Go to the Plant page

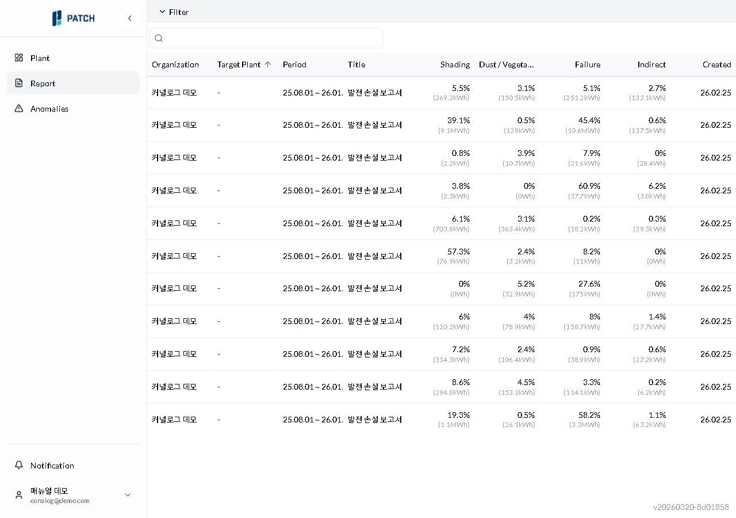(x=40, y=58)
